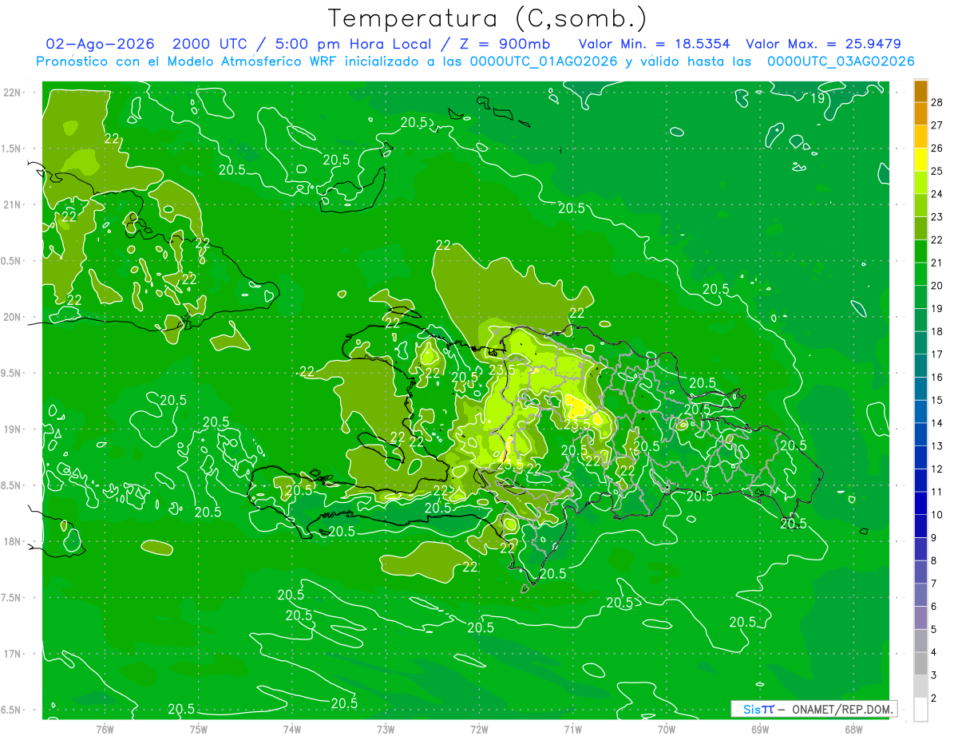Click the '19N' latitude axis label
958x740 pixels.
[x=14, y=429]
